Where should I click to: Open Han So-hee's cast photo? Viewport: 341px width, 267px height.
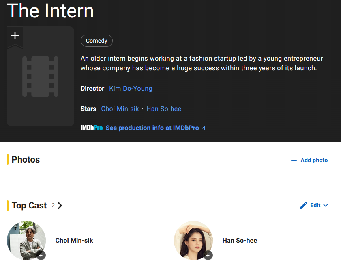(193, 241)
